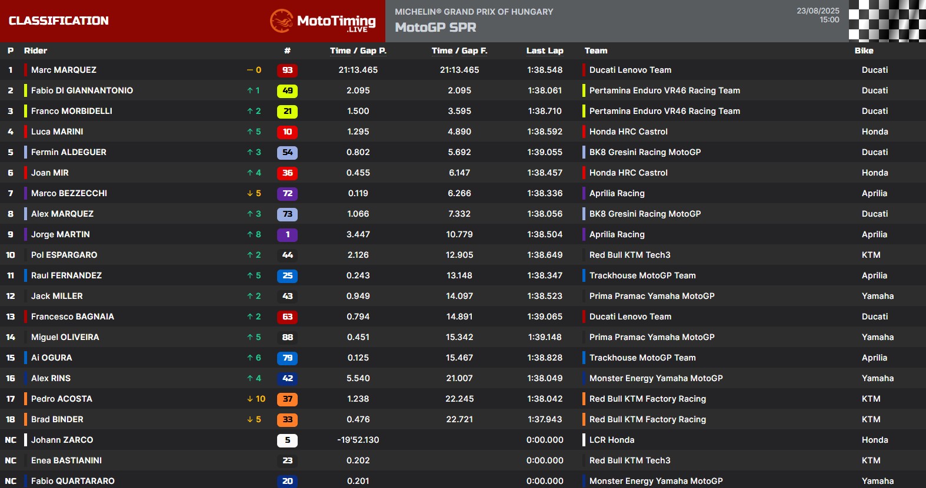Click the Rider column header
Screen dimensions: 926x488
(x=35, y=51)
